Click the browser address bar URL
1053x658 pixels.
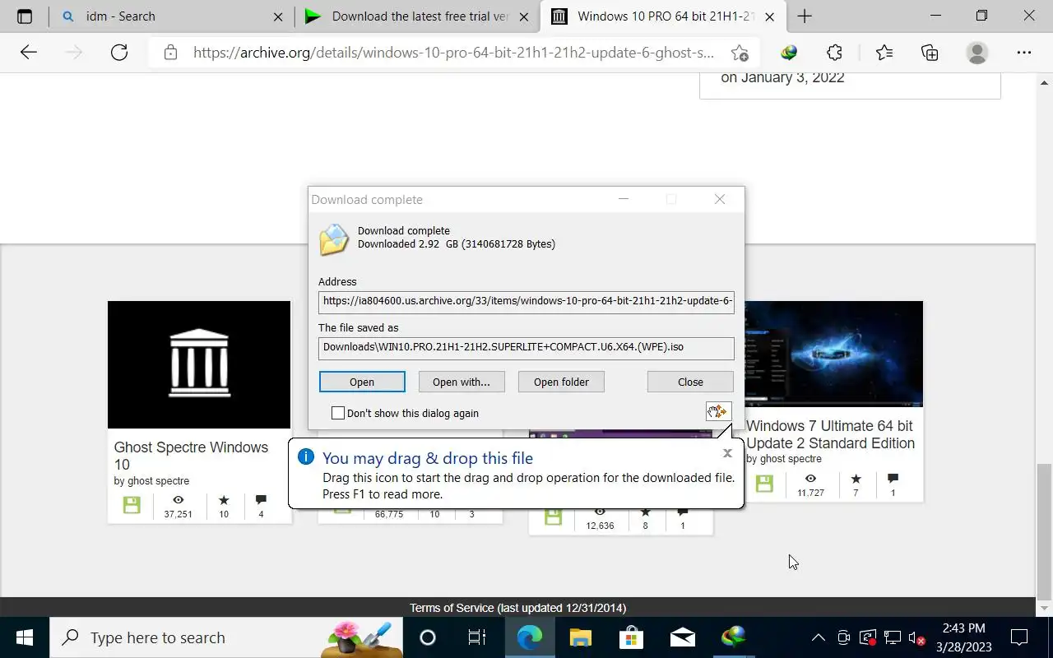pos(453,53)
